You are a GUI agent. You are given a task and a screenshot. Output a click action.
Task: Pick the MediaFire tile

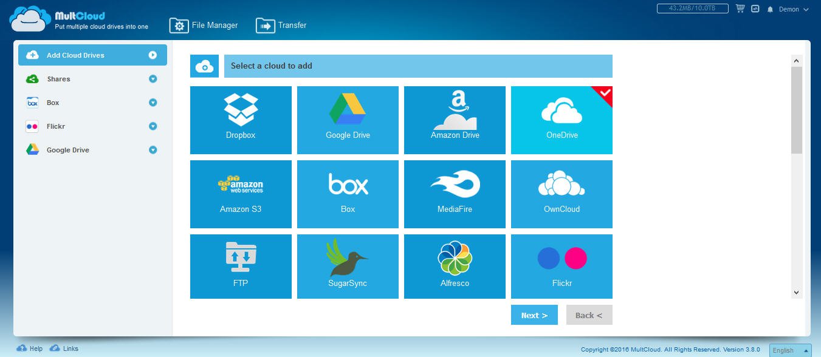(x=455, y=194)
